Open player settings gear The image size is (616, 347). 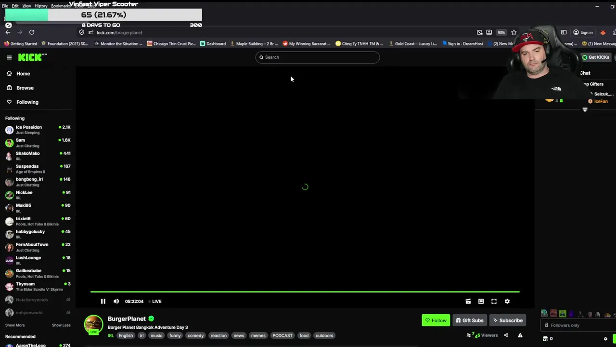click(x=507, y=301)
